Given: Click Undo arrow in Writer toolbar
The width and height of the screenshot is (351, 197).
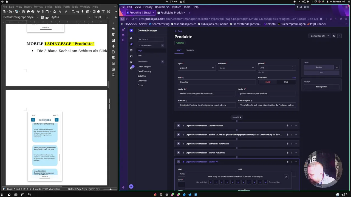Looking at the screenshot, I should pos(60,12).
